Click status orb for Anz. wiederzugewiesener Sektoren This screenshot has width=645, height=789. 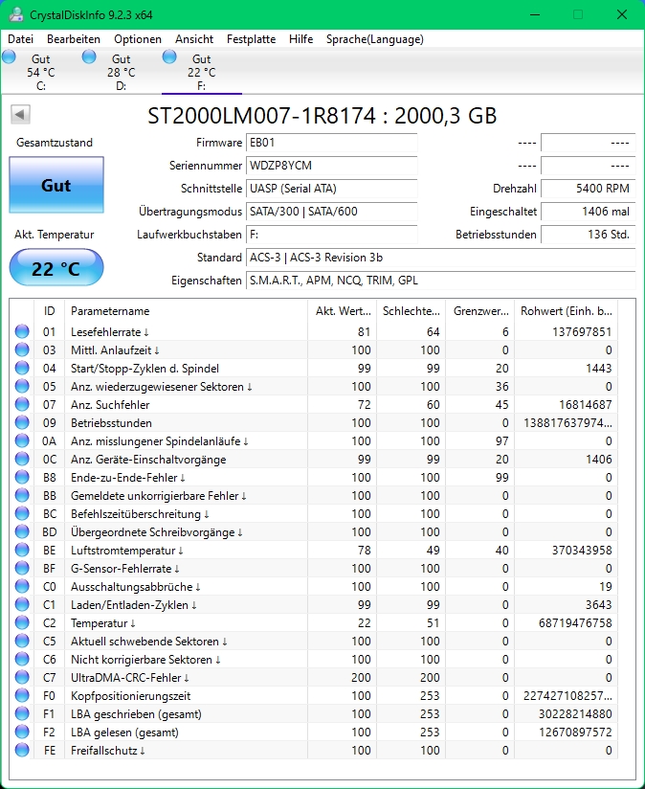tap(22, 386)
